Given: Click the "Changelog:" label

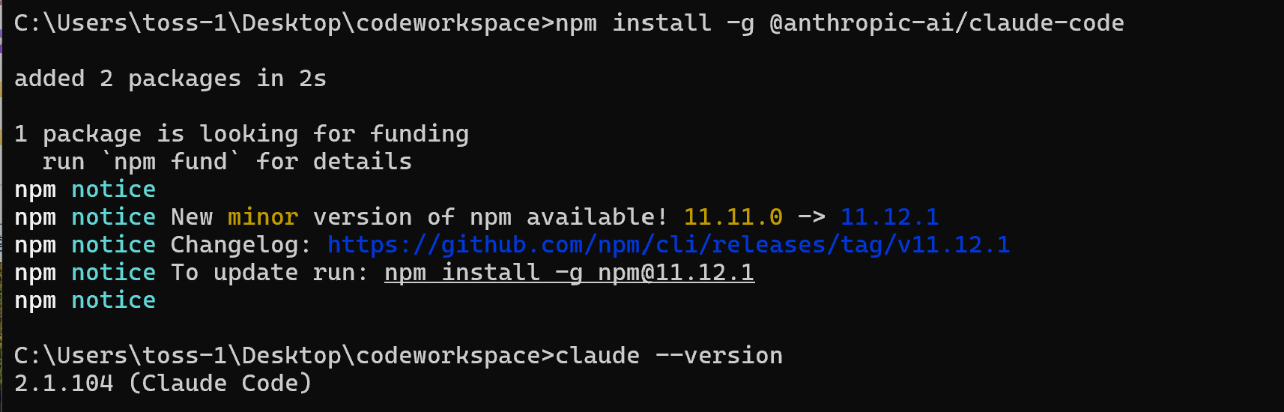Looking at the screenshot, I should (x=240, y=245).
